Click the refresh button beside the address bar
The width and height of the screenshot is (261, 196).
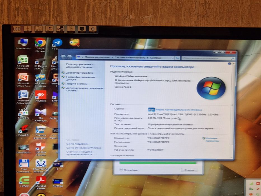[x=177, y=58]
